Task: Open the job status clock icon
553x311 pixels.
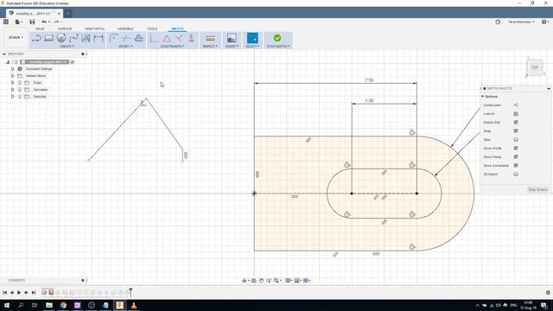Action: coord(498,22)
